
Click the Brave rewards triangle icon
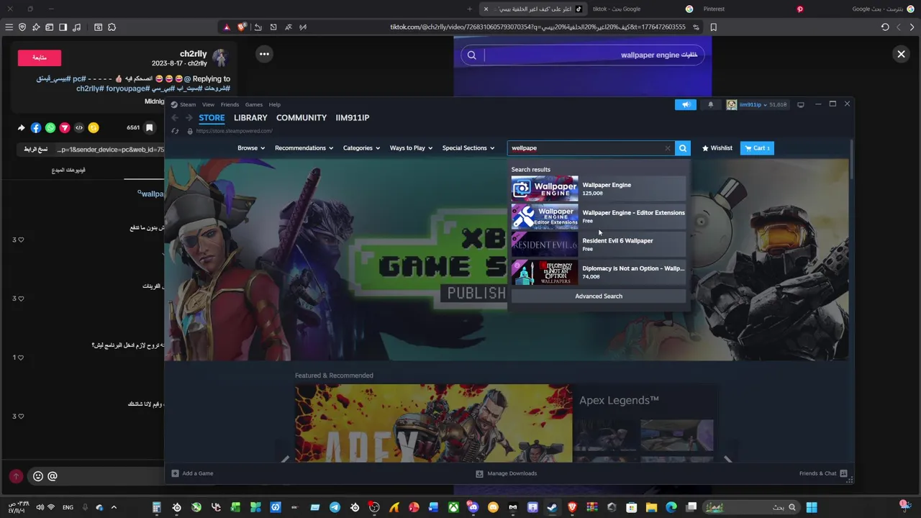(227, 27)
